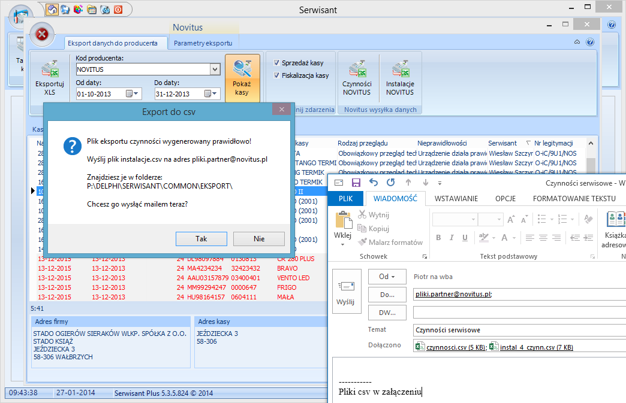Viewport: 626px width, 403px height.
Task: Click the grow font size icon
Action: click(x=511, y=219)
